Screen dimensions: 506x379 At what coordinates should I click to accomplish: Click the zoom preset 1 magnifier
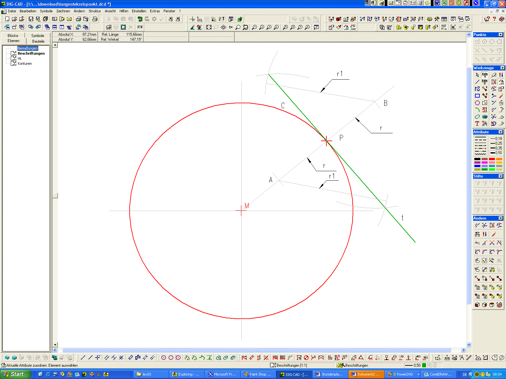pyautogui.click(x=254, y=27)
